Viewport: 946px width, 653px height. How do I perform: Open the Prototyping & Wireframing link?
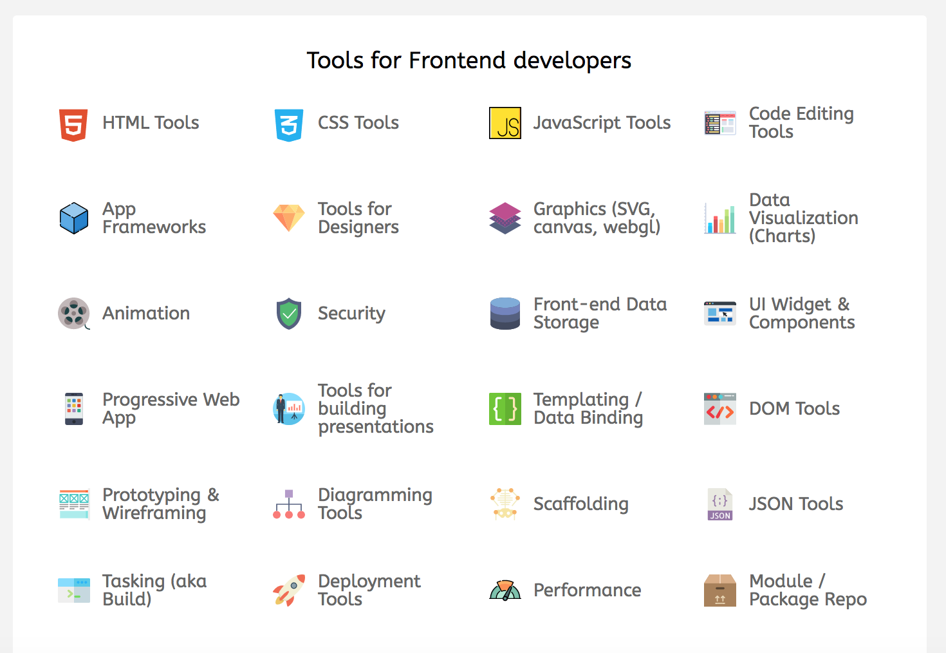click(160, 504)
